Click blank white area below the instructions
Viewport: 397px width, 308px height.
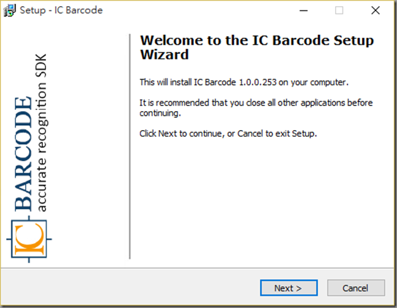point(258,202)
